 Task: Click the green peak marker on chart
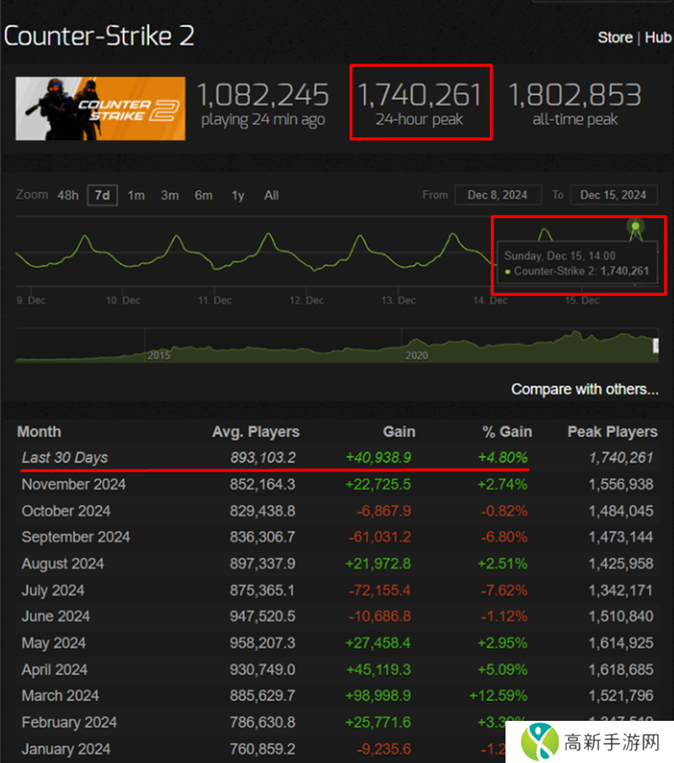tap(635, 226)
